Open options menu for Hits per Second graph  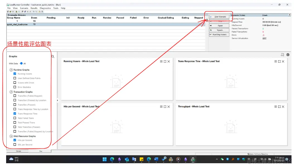coord(161,107)
